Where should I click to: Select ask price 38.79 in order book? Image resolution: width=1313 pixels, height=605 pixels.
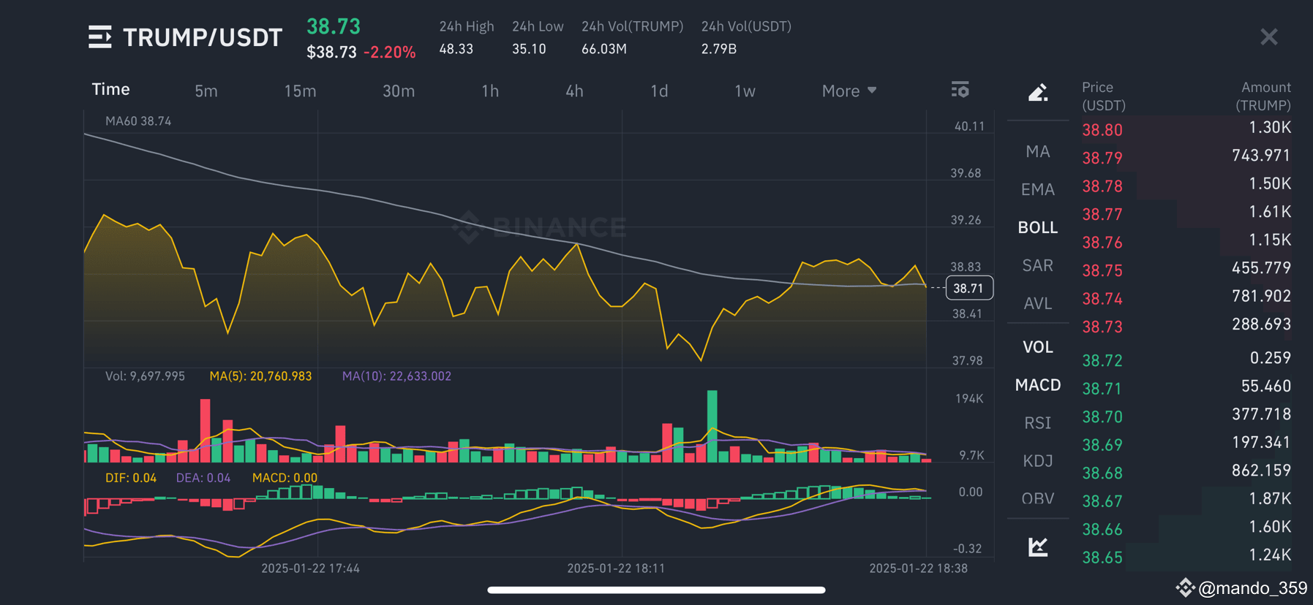click(1102, 158)
